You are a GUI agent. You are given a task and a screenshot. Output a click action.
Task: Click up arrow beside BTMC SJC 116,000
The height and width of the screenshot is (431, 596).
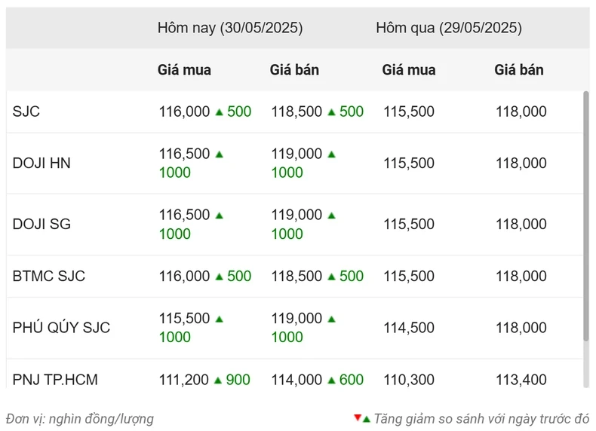click(219, 277)
